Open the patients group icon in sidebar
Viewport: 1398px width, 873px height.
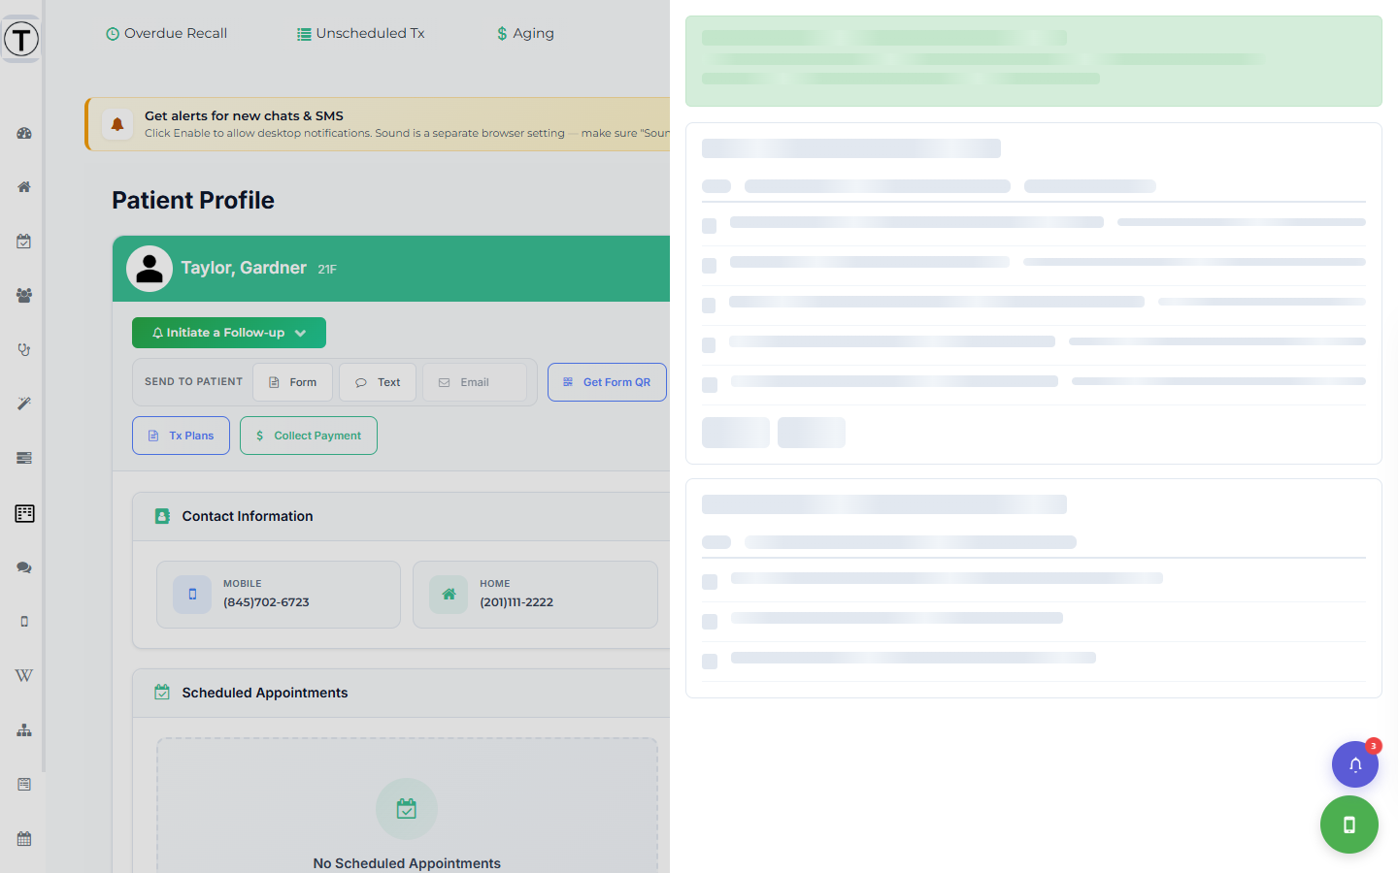[x=24, y=296]
